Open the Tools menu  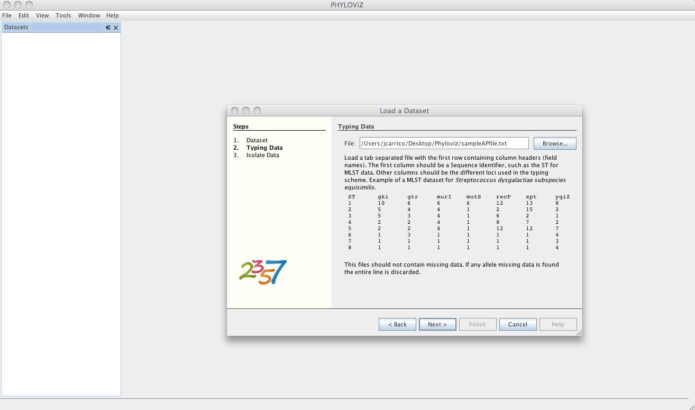pyautogui.click(x=63, y=15)
